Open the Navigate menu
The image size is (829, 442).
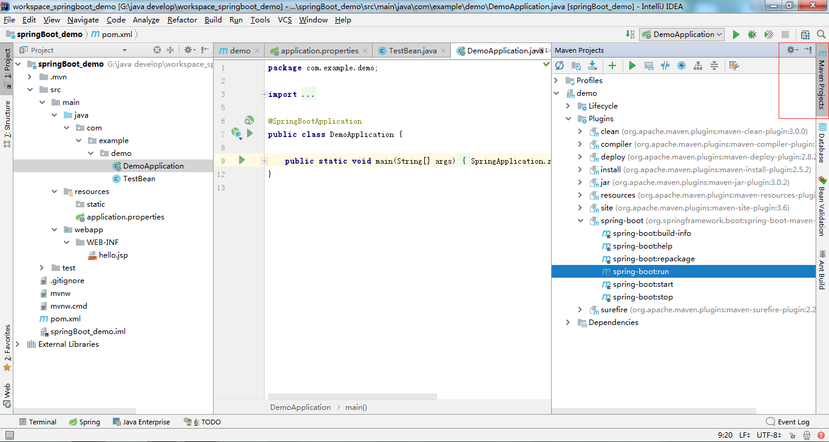pyautogui.click(x=83, y=20)
